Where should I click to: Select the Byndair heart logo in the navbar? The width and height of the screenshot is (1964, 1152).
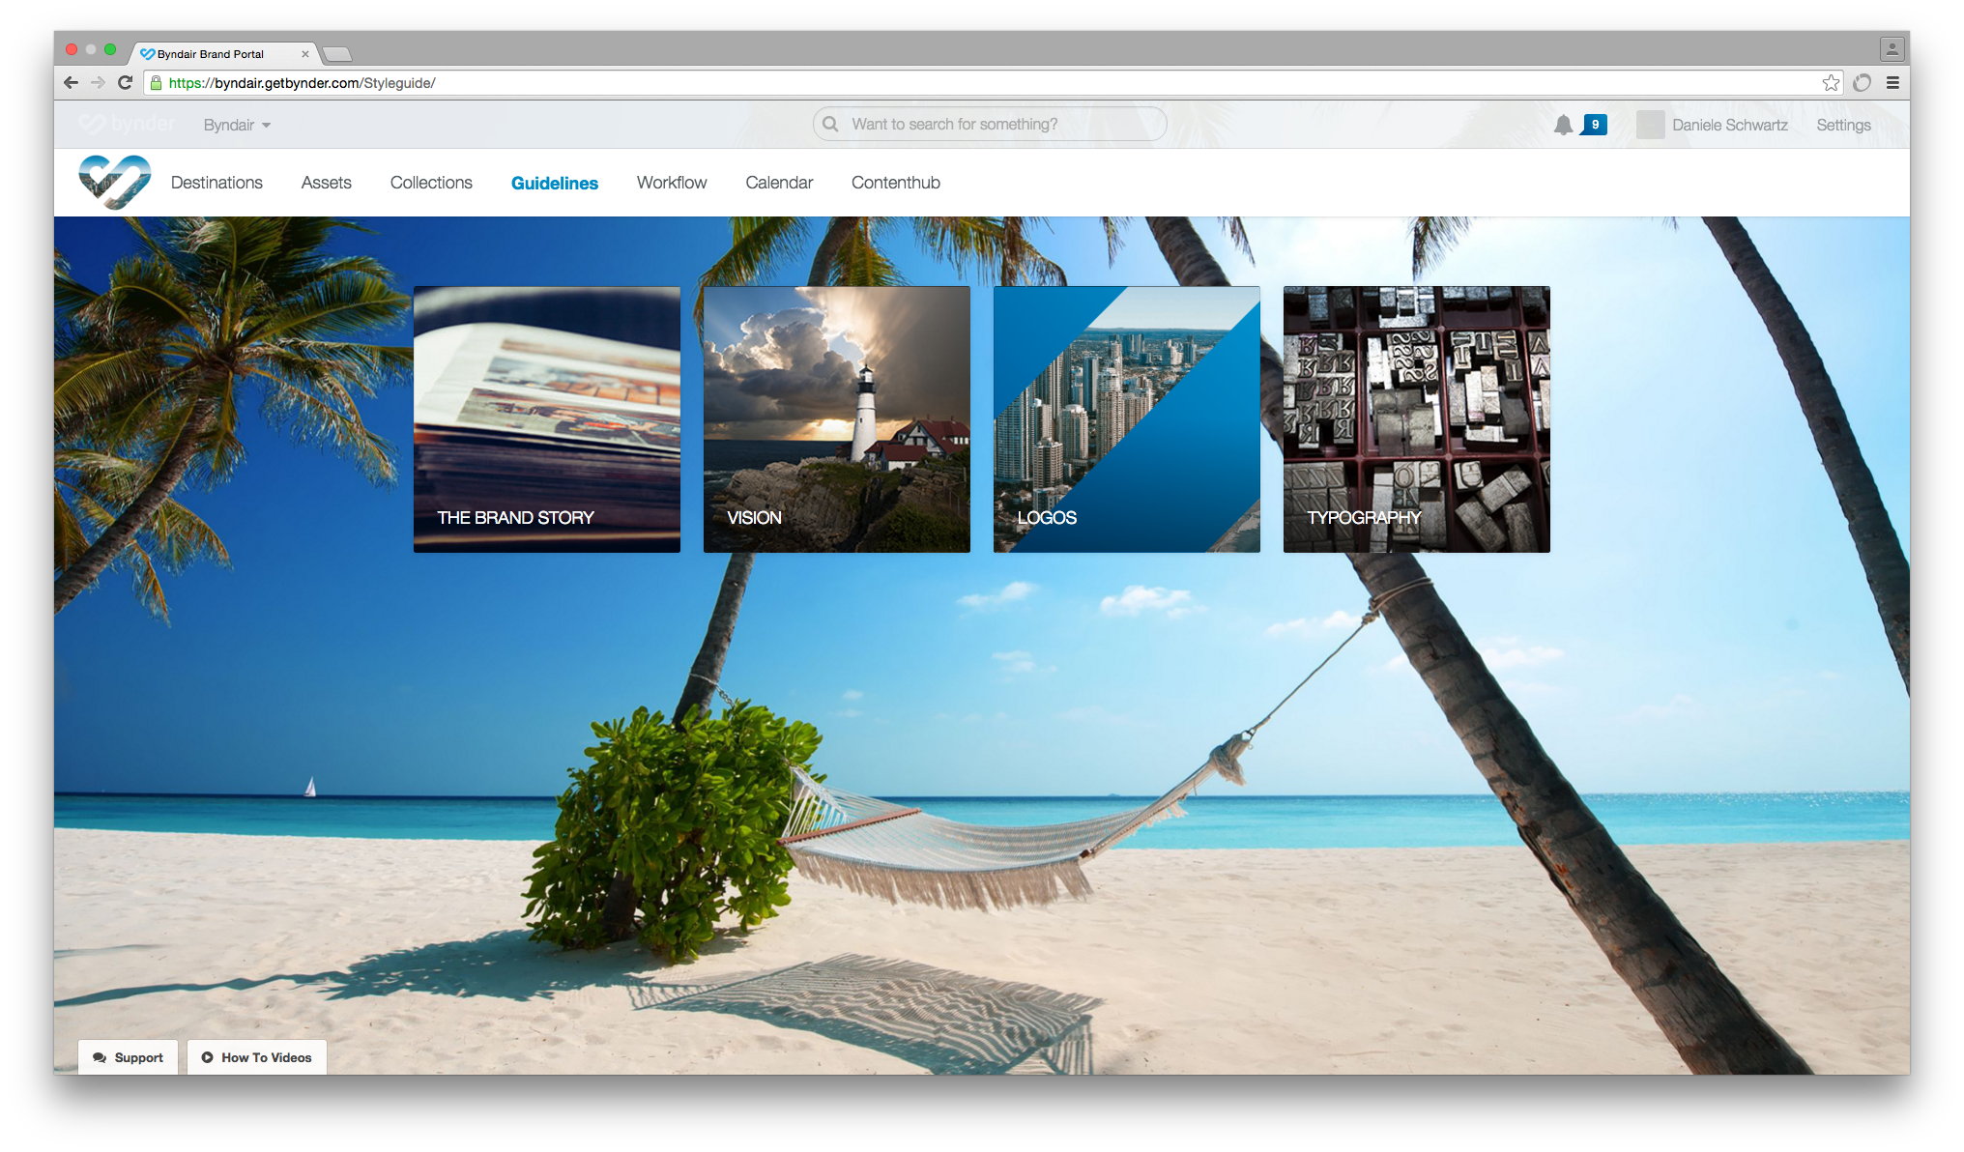click(x=114, y=181)
